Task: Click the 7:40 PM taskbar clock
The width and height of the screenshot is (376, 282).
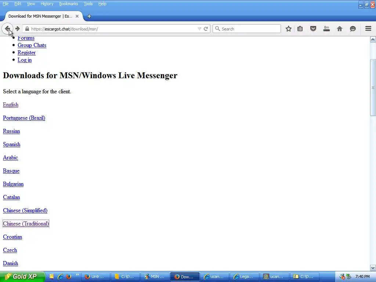Action: click(362, 276)
